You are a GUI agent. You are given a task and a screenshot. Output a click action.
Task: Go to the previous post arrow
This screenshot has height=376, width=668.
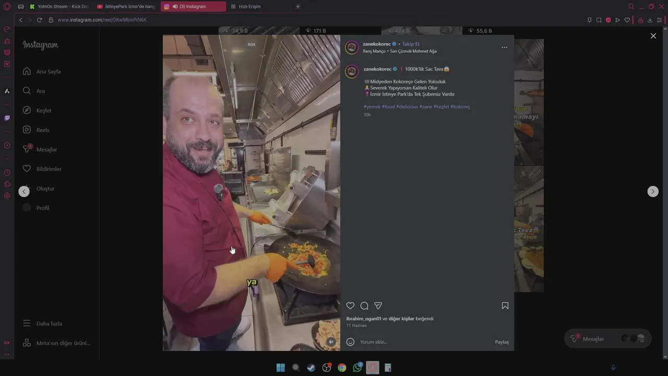[x=24, y=192]
